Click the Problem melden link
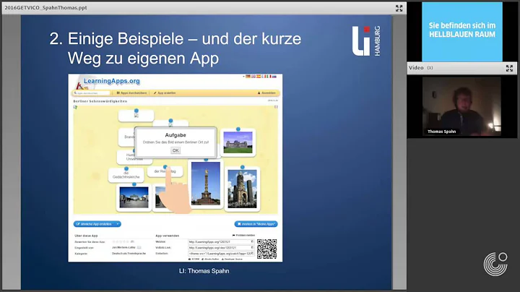The width and height of the screenshot is (520, 292). pos(244,235)
